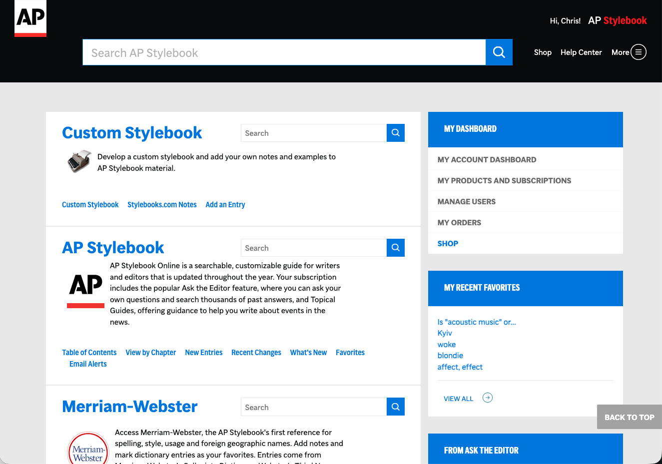Open Shop in the header navigation
This screenshot has width=662, height=464.
coord(542,52)
